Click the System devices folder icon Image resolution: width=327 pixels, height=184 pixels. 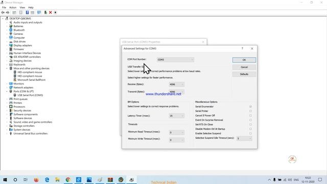(x=11, y=129)
